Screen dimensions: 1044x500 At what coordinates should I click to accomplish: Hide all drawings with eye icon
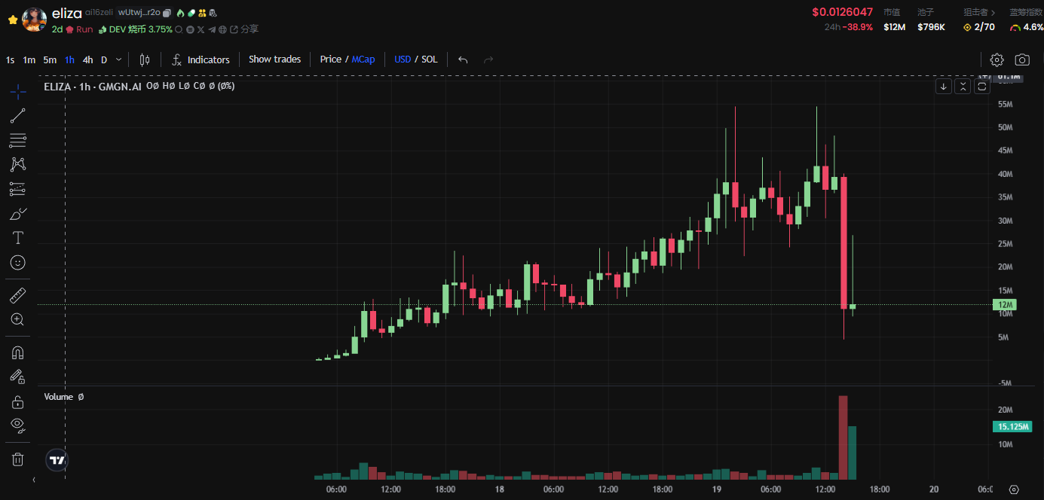(x=18, y=425)
